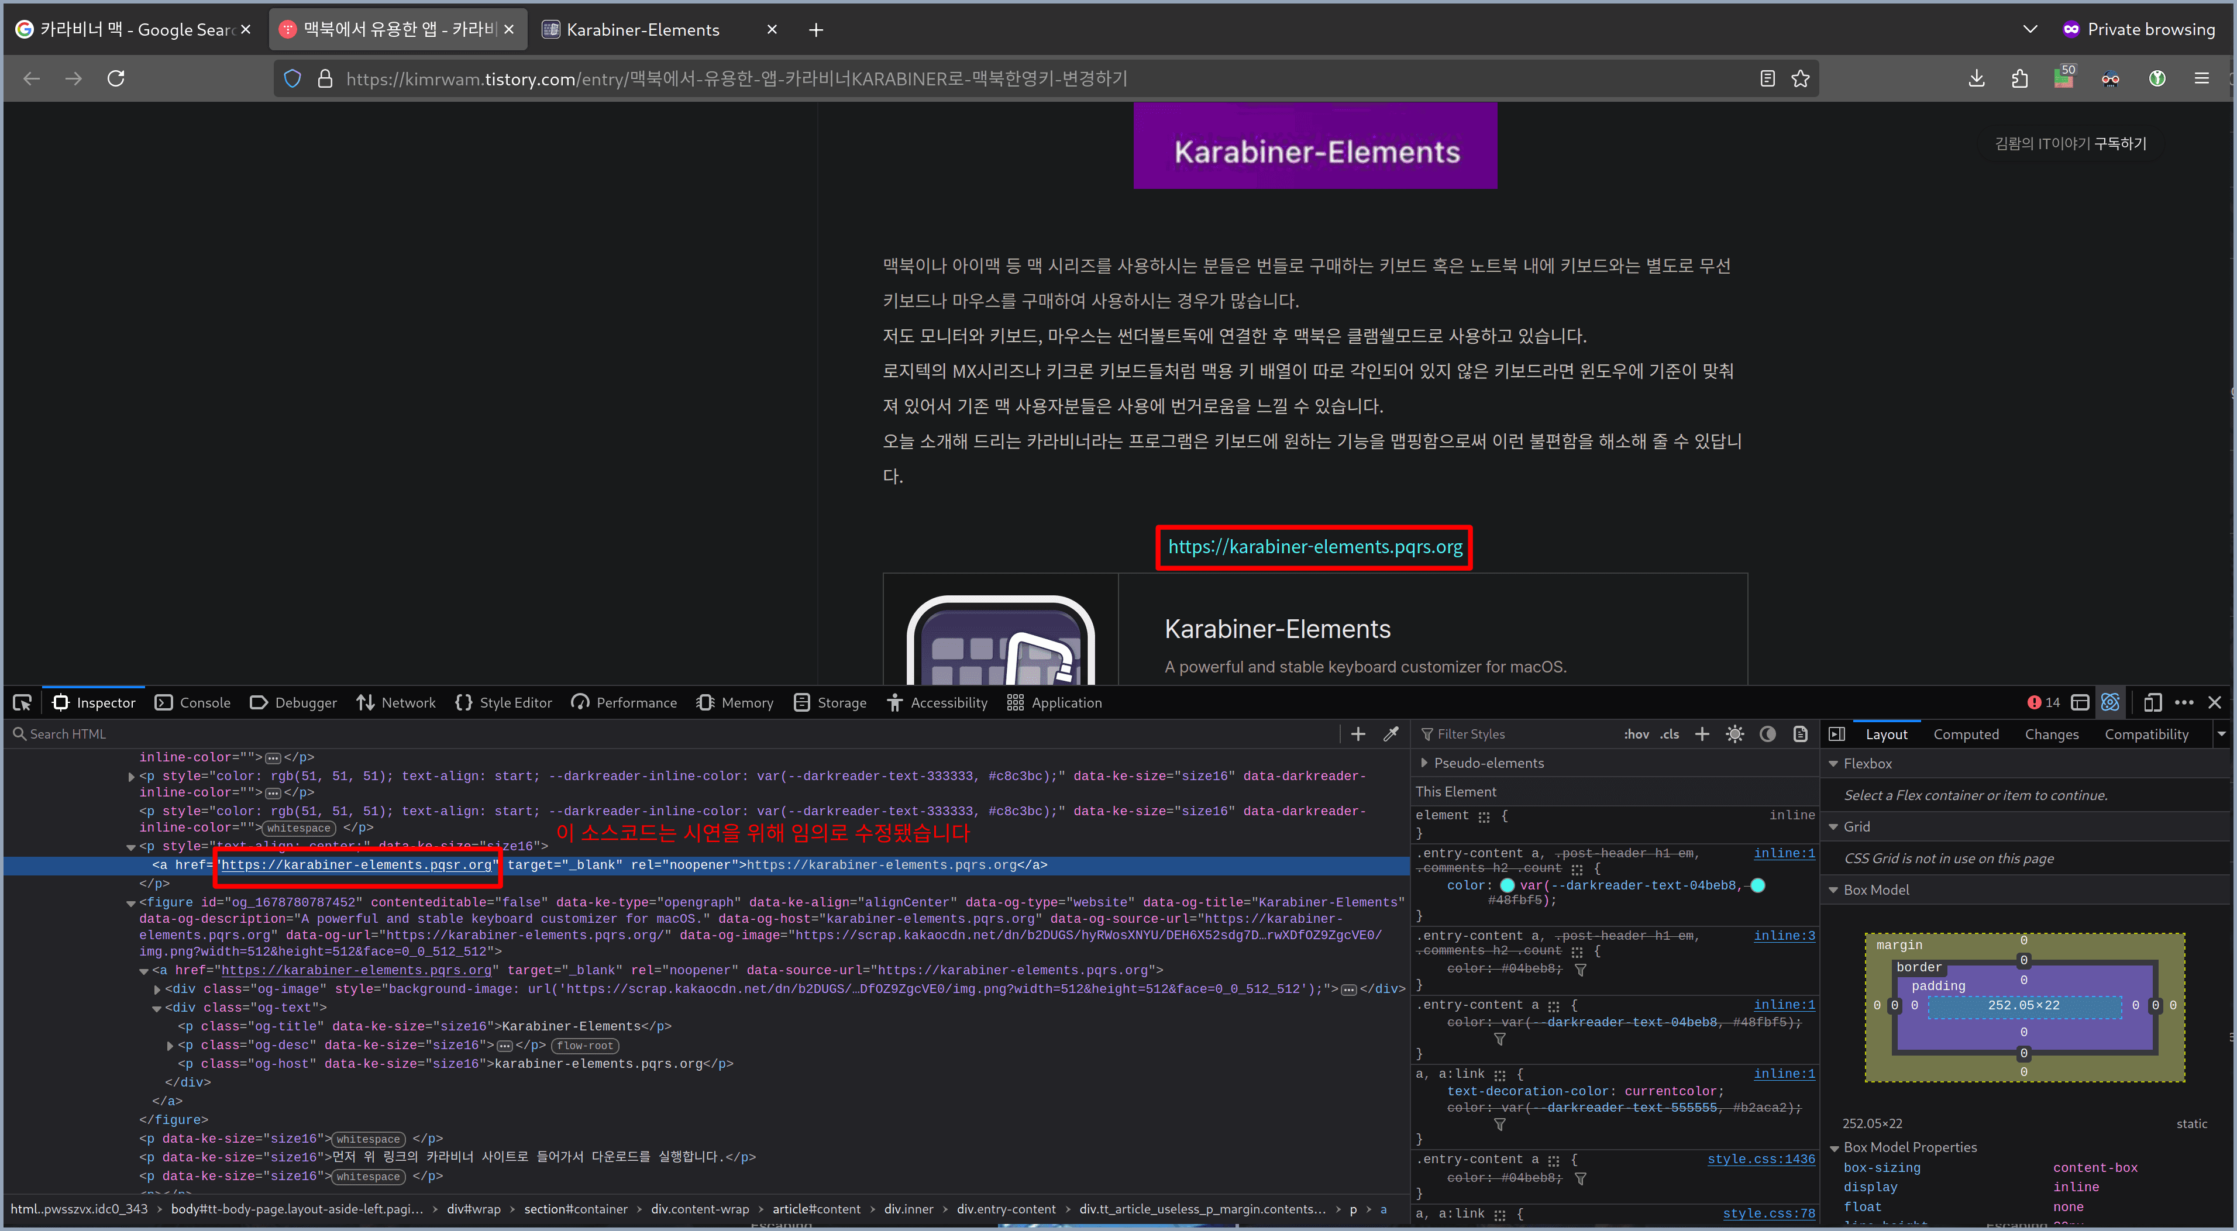Toggle print media simulation
Image resolution: width=2237 pixels, height=1231 pixels.
[x=1800, y=733]
